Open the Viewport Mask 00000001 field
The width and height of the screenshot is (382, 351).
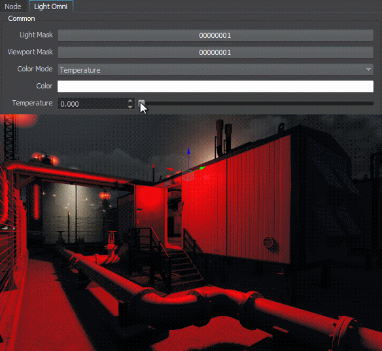tap(215, 52)
